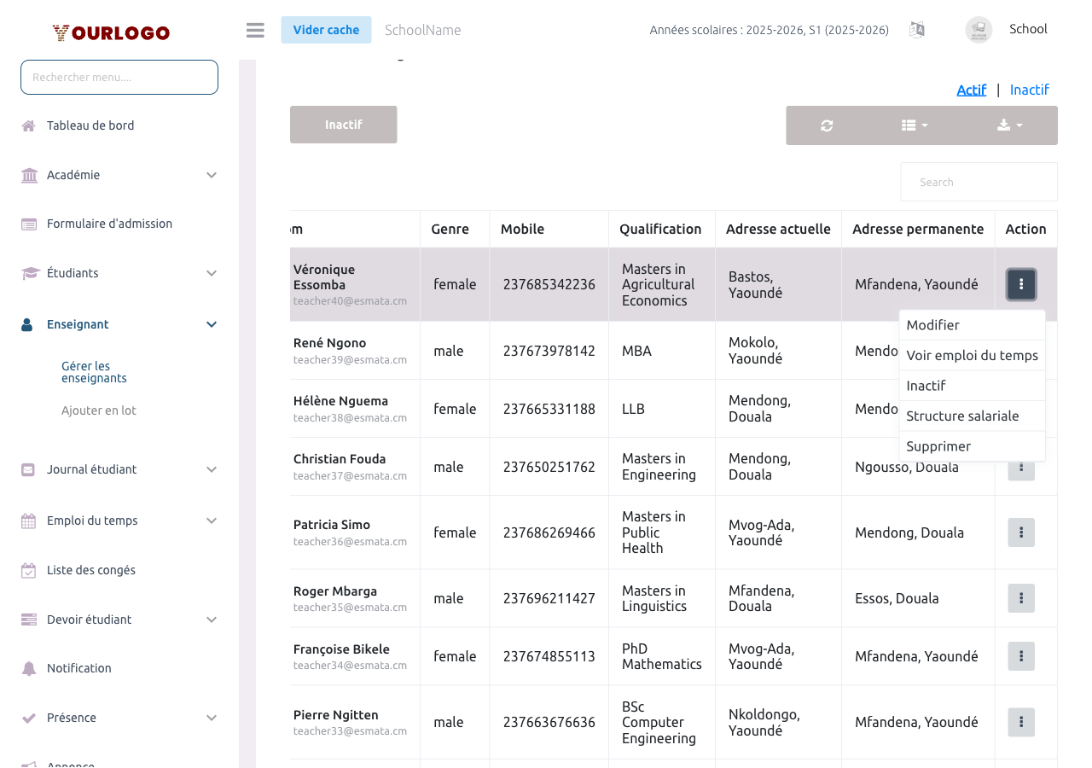Image resolution: width=1092 pixels, height=768 pixels.
Task: Open action menu for Françoise Bikele
Action: point(1021,656)
